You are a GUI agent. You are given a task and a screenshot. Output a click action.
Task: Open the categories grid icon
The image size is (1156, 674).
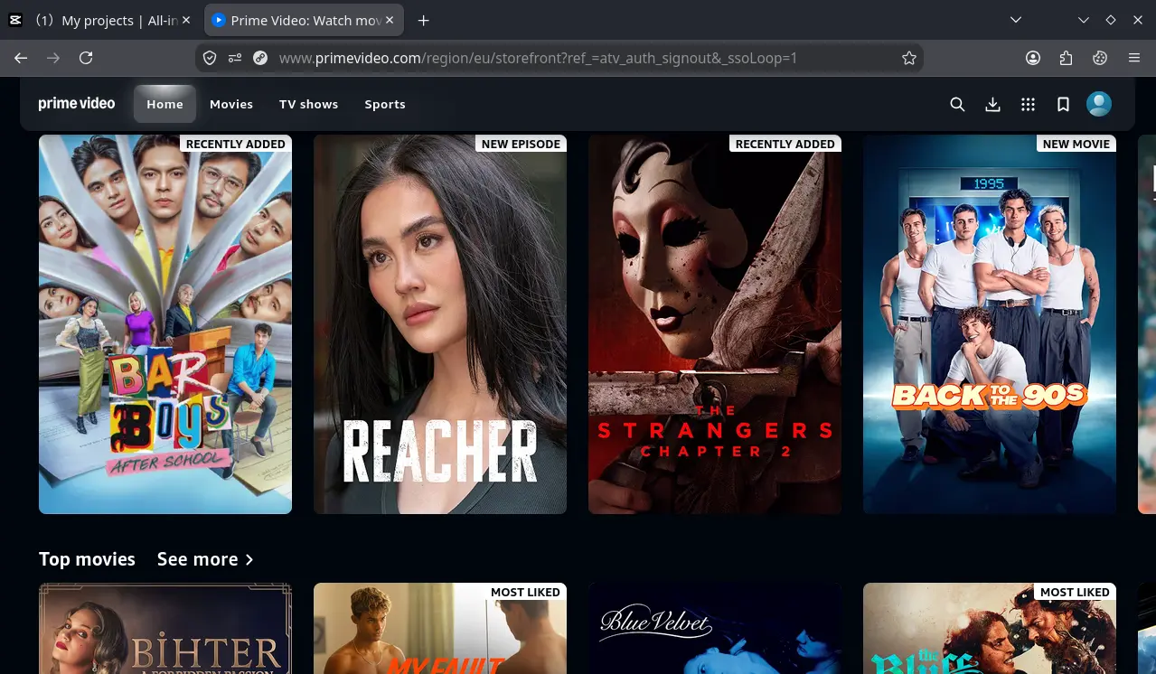point(1028,104)
